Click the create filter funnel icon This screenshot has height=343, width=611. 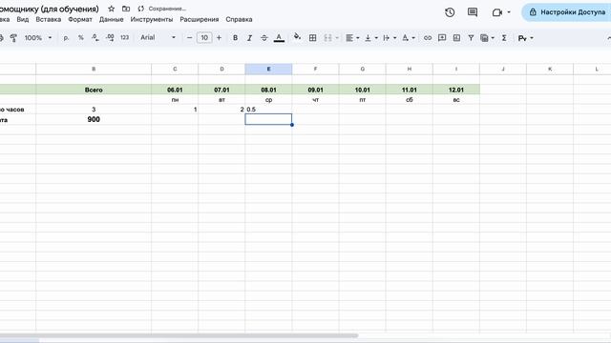471,38
